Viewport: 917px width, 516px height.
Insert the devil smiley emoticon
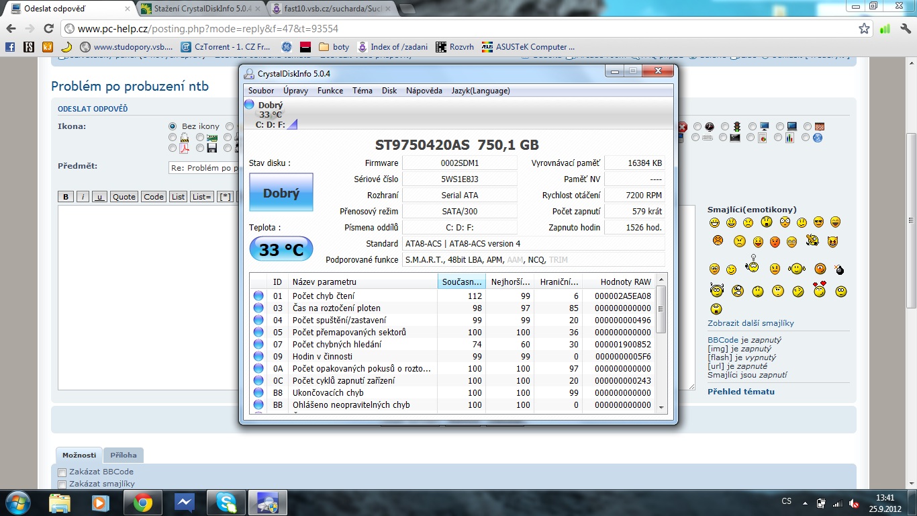pos(833,241)
